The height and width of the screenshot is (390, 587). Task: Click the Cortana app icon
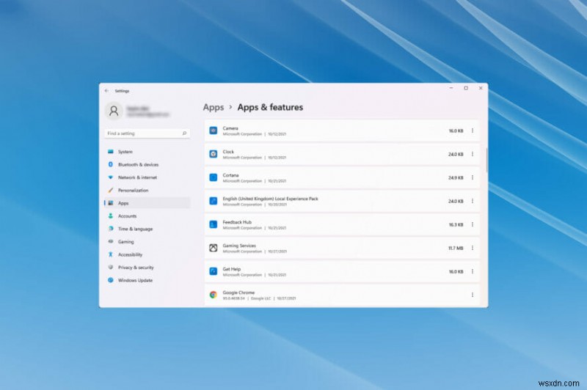(x=213, y=177)
